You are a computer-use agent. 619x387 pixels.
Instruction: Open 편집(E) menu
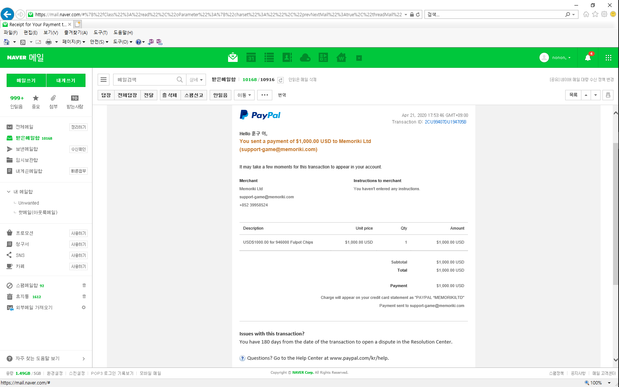coord(31,33)
